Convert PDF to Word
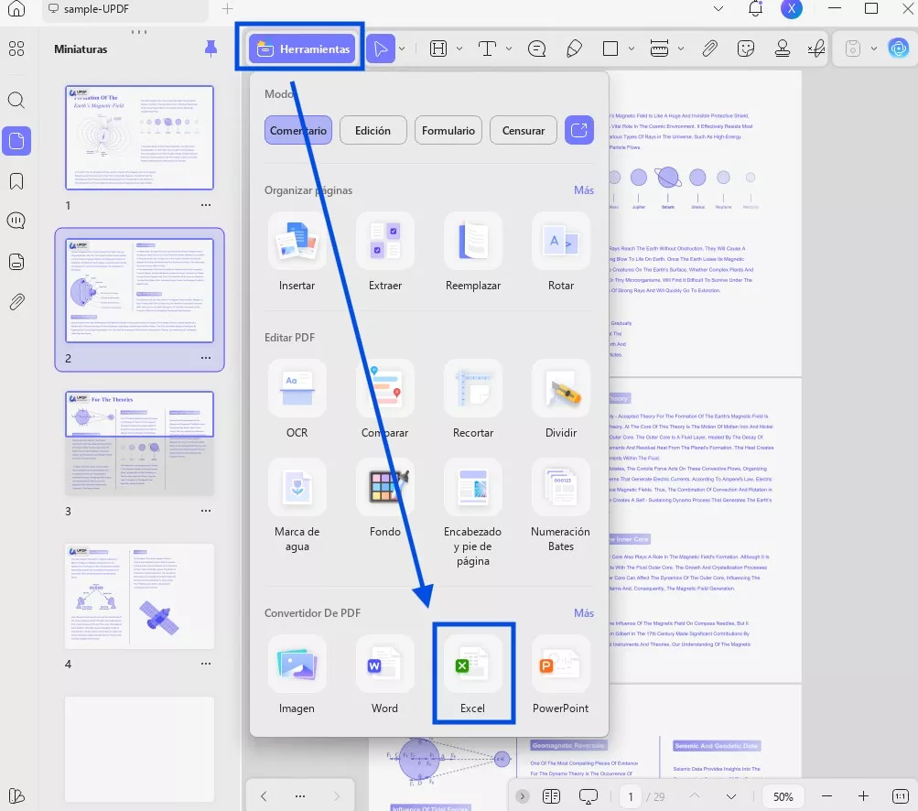918x811 pixels. 385,676
